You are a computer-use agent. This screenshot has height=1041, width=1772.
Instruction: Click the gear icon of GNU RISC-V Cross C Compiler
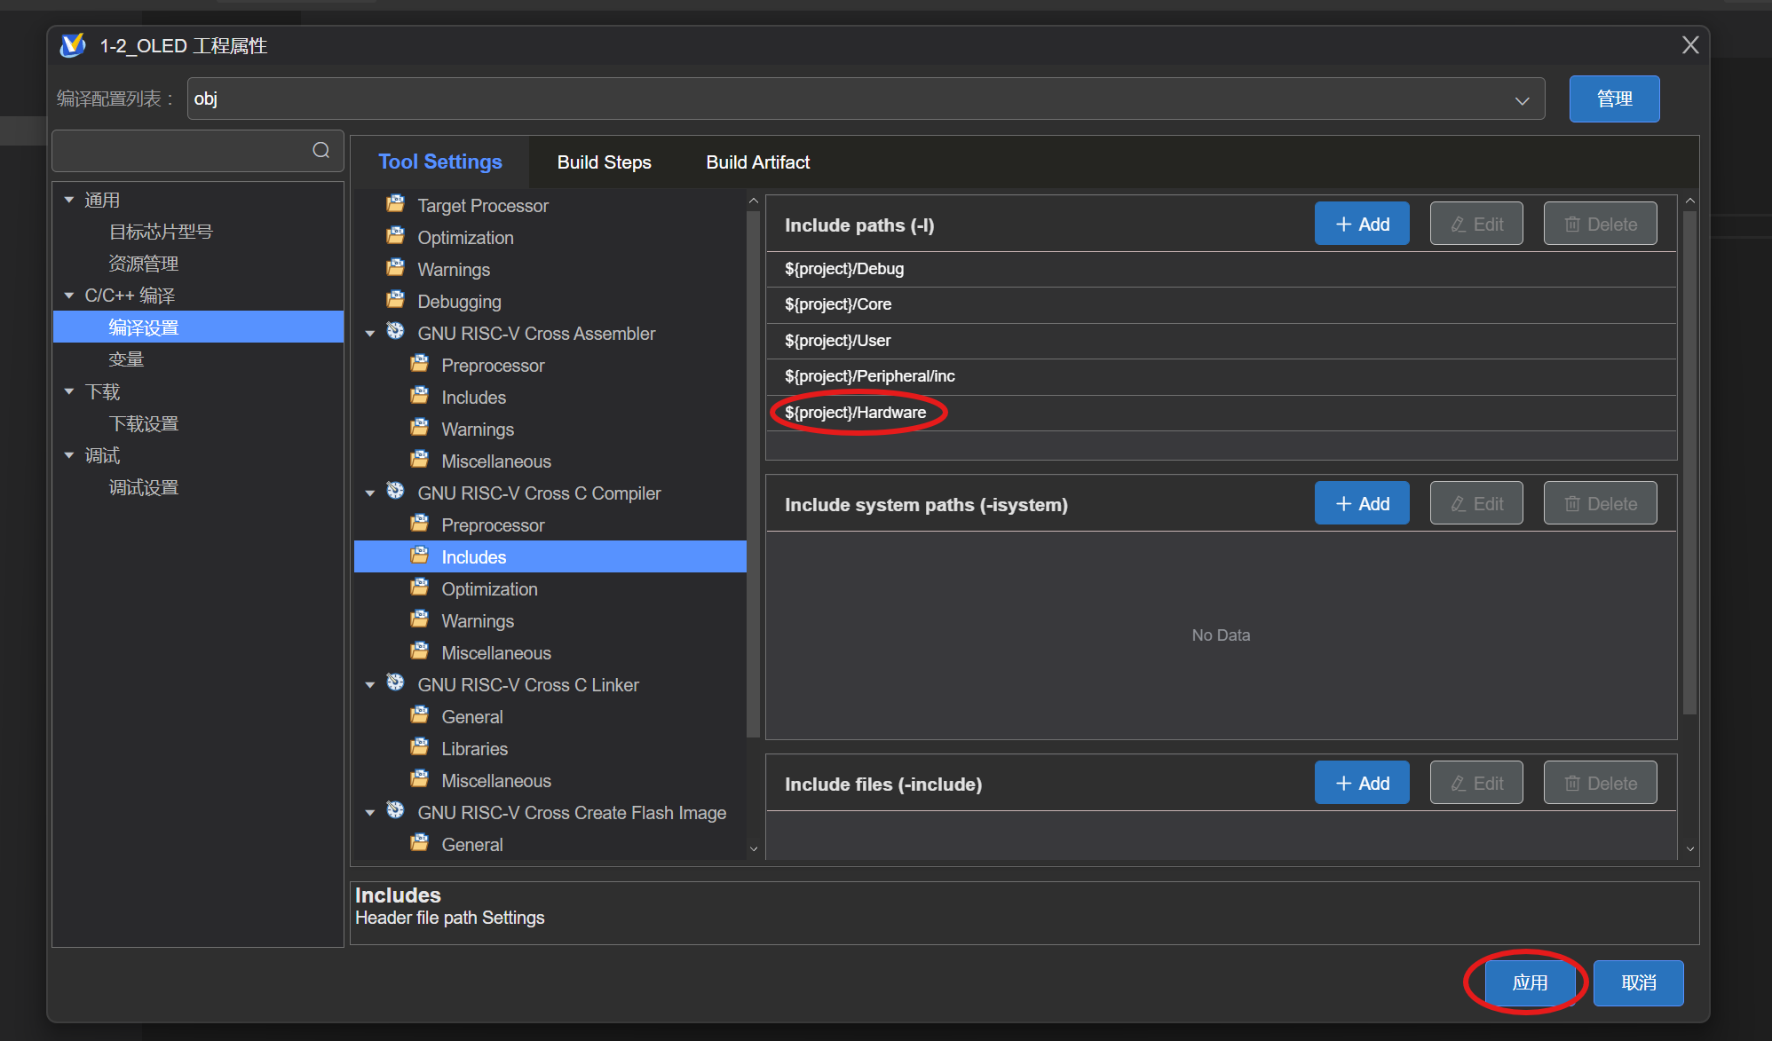[x=396, y=492]
